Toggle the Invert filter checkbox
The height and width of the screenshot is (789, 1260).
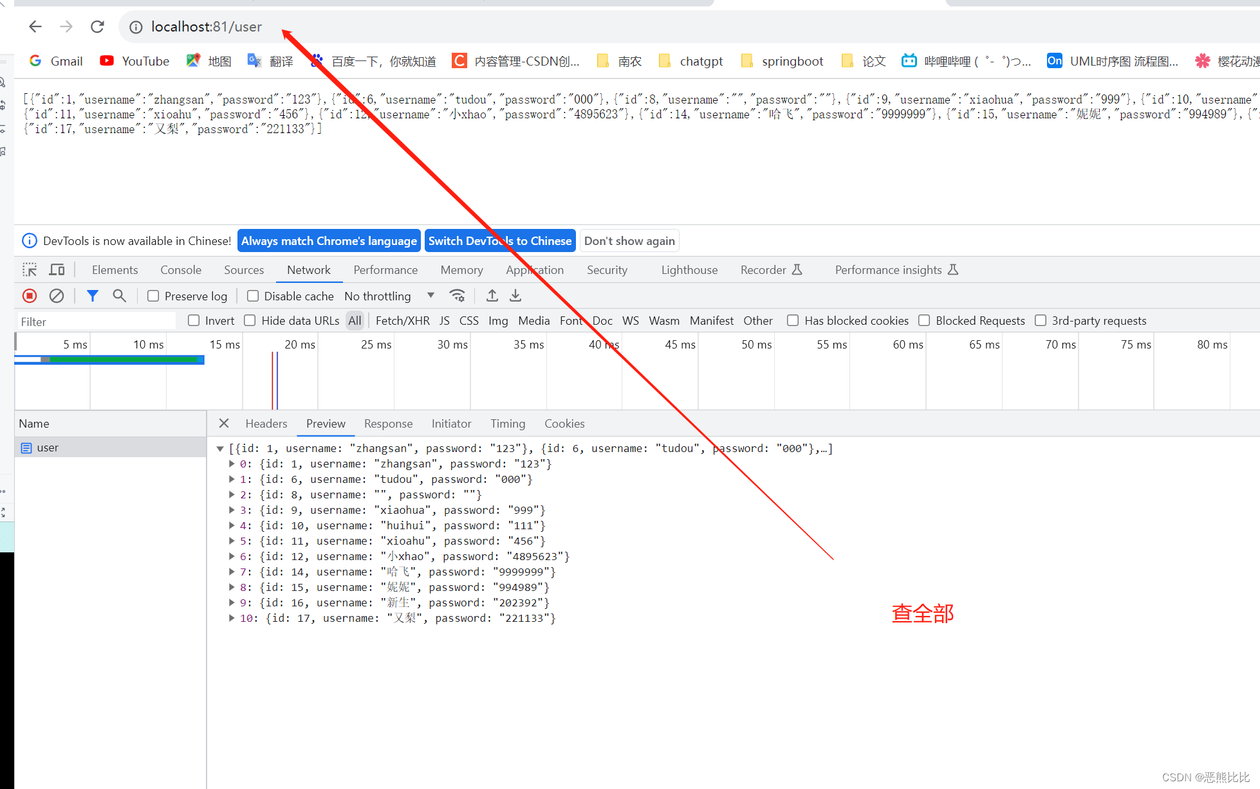194,320
